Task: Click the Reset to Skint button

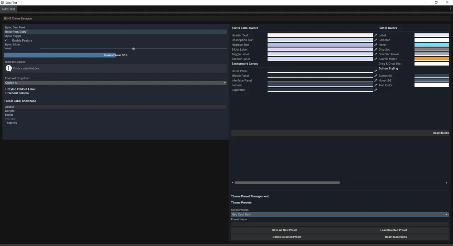Action: click(340, 133)
